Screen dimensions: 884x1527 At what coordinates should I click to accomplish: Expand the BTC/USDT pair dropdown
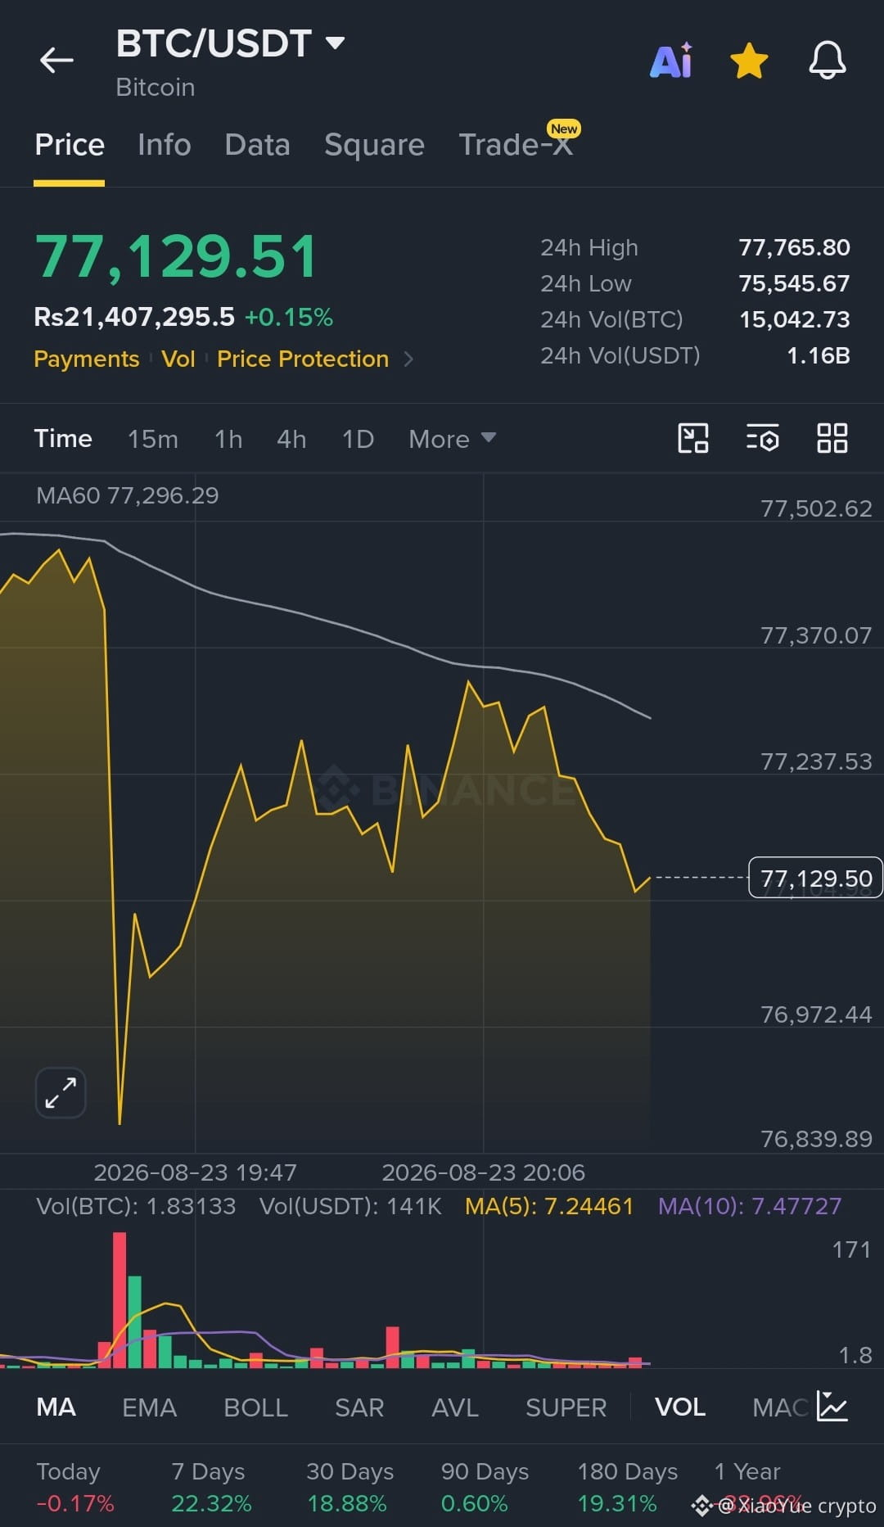335,43
